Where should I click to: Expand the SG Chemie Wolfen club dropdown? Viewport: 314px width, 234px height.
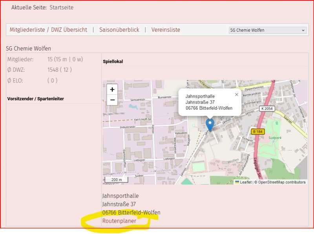(267, 30)
